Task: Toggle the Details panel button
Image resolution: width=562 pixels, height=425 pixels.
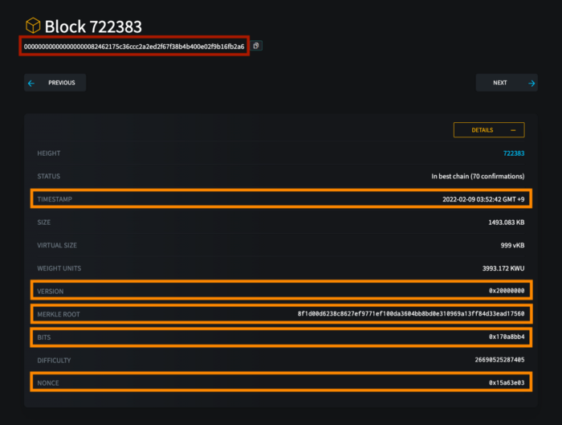Action: (489, 130)
